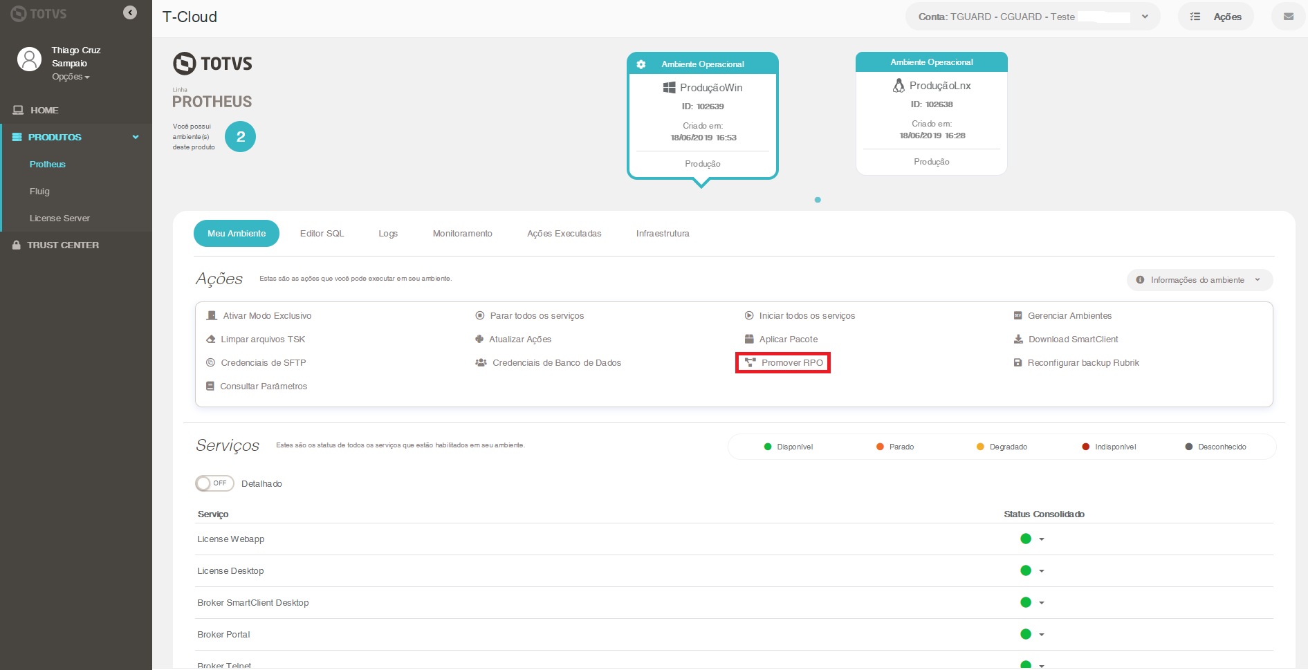Click the Atualizar Ações puzzle icon
Viewport: 1308px width, 670px height.
(x=479, y=339)
